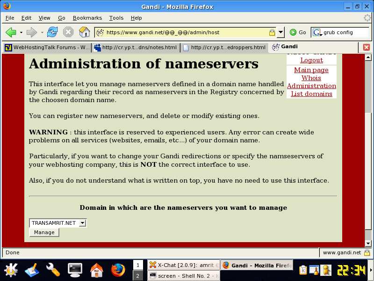374x281 pixels.
Task: Click the status bar security padlock icon
Action: 367,252
